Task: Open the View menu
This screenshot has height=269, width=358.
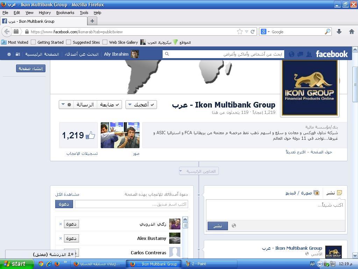Action: (29, 13)
